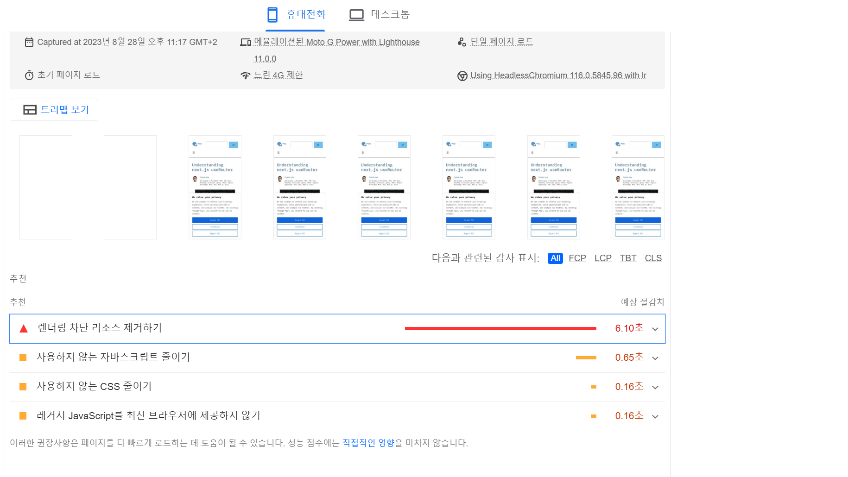The height and width of the screenshot is (477, 848).
Task: Open 사용하지 않는 자바스크립트 줄이기 audit title
Action: 114,357
